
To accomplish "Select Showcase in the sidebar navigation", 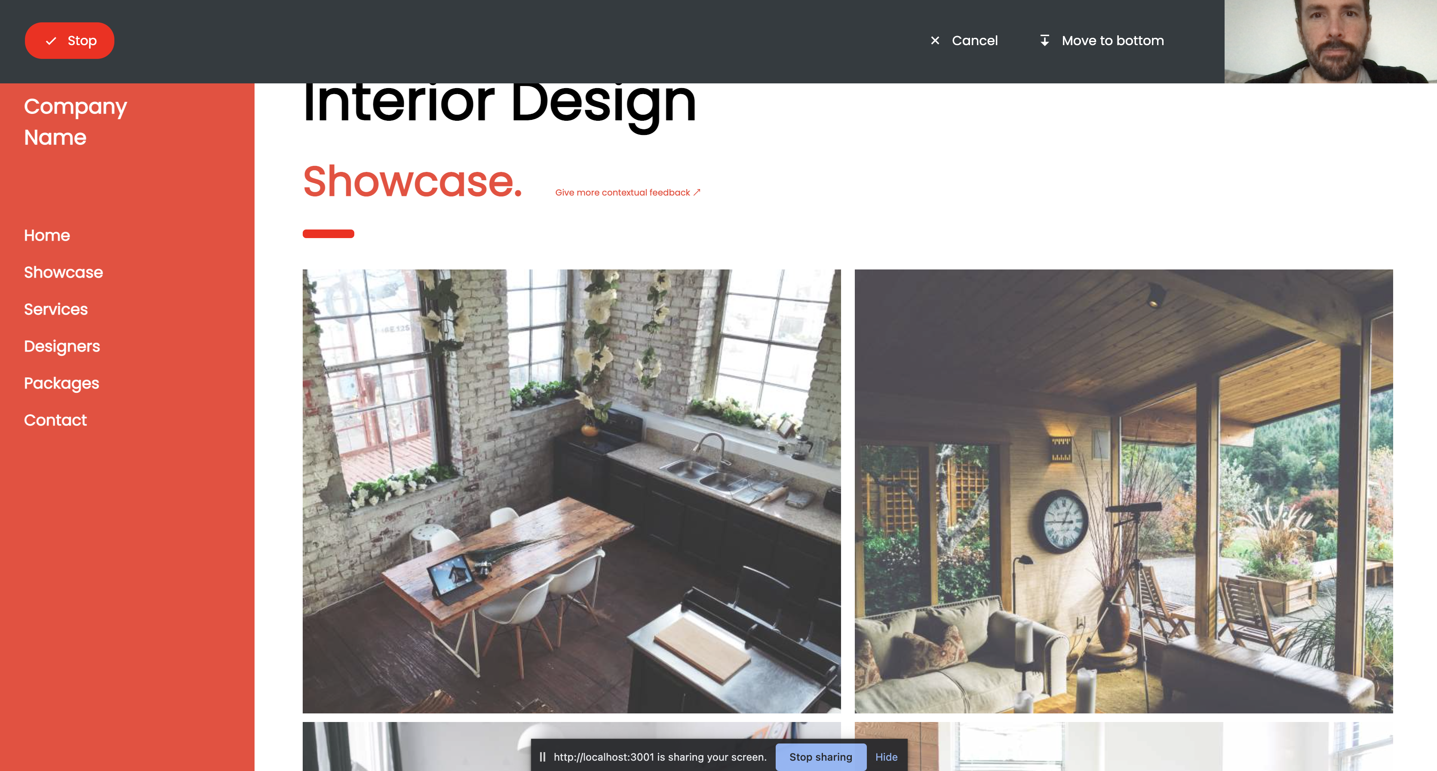I will point(64,272).
